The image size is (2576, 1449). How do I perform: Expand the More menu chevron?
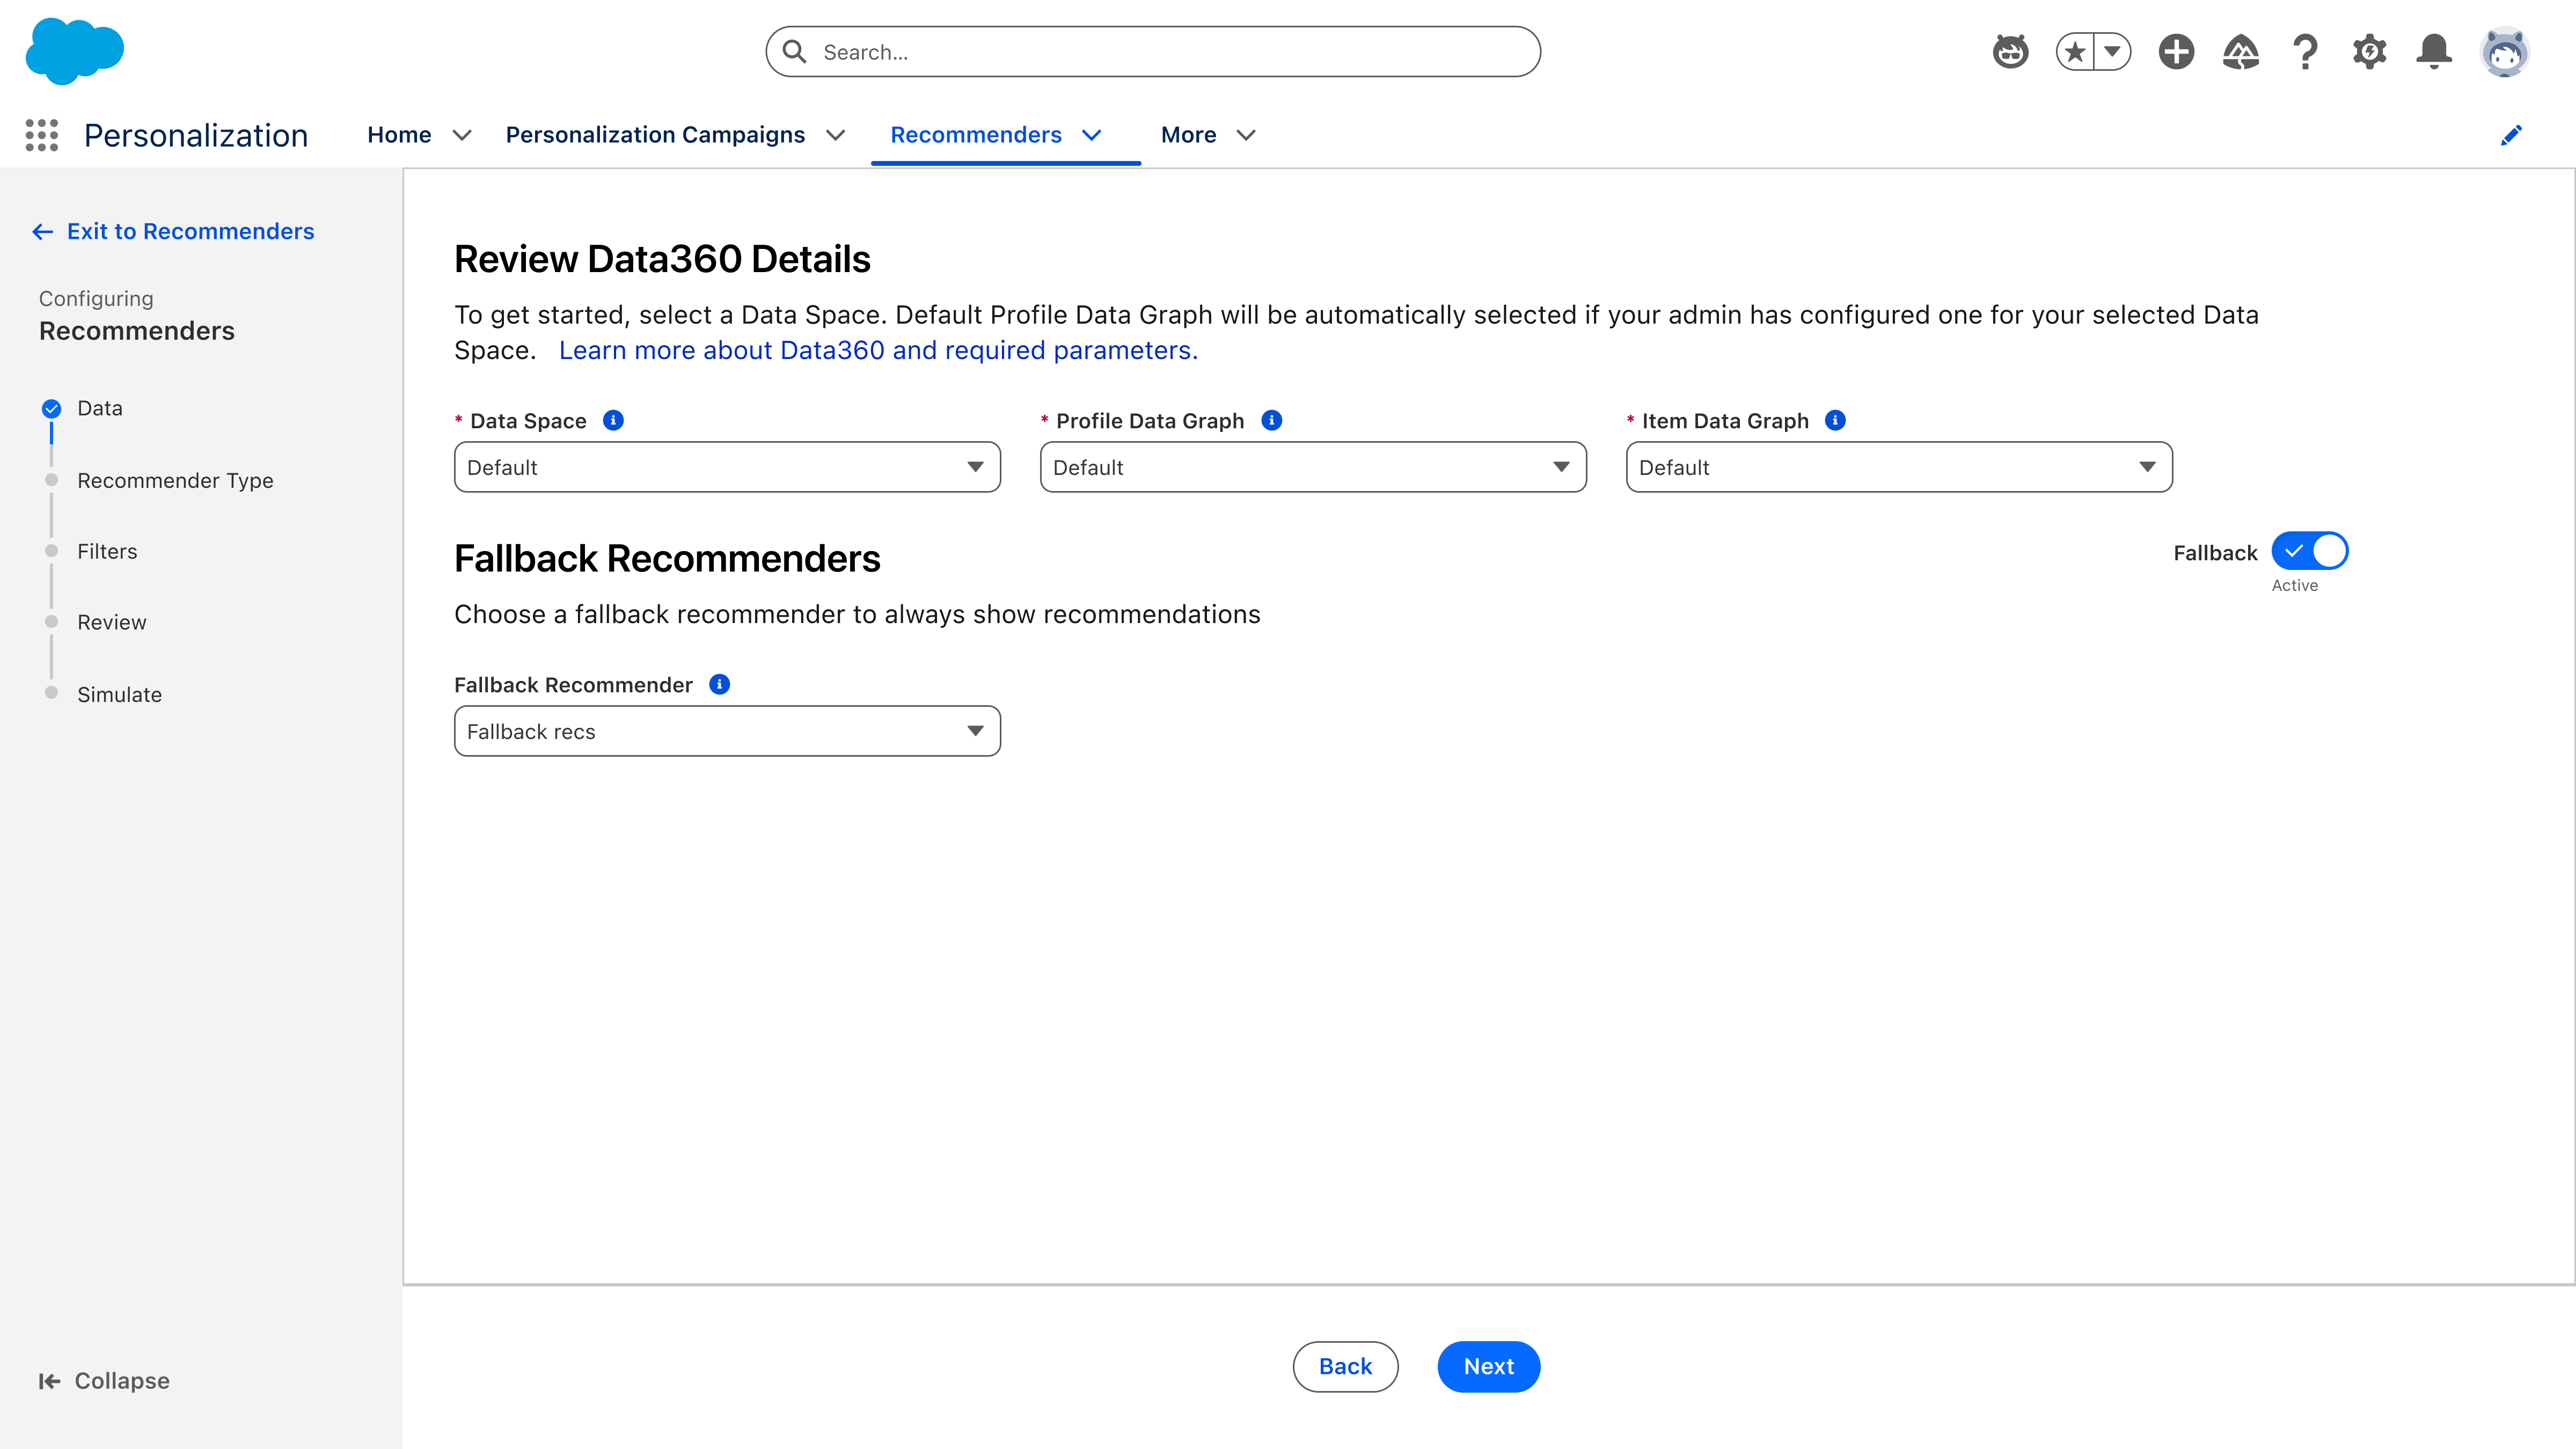(1246, 135)
